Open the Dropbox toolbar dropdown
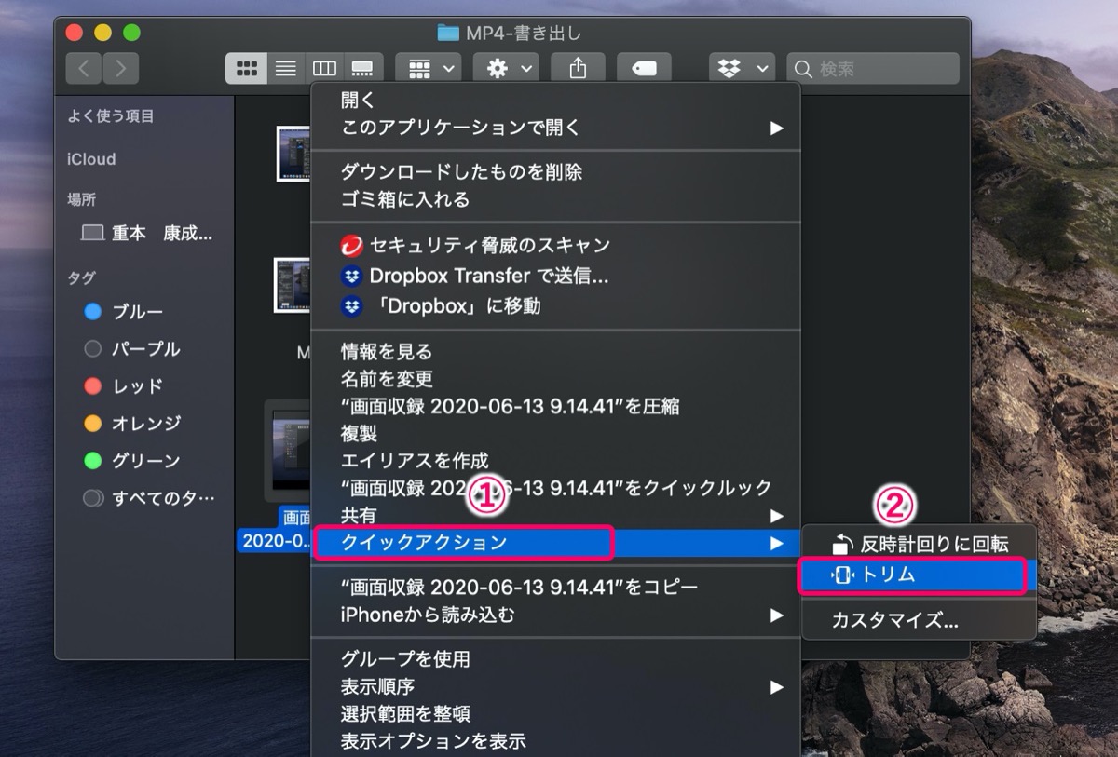 pos(743,68)
